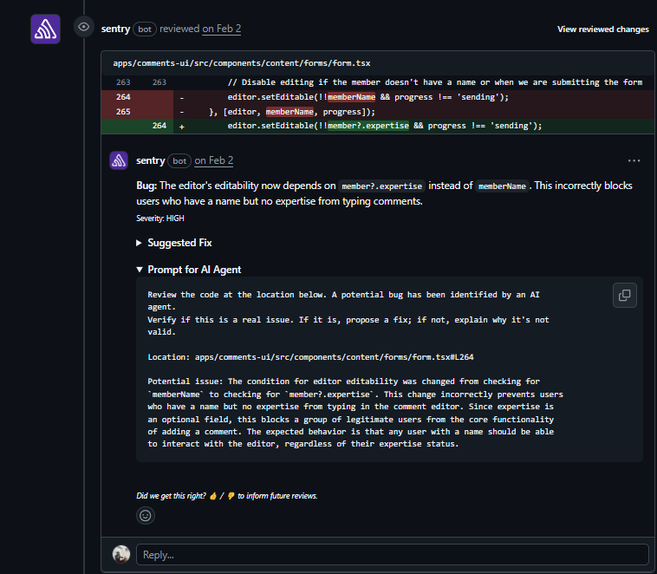Open the sentry author link in review header
657x574 pixels.
[115, 29]
